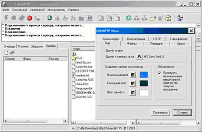Click the blank page icon under Очередь tab

click(6, 53)
